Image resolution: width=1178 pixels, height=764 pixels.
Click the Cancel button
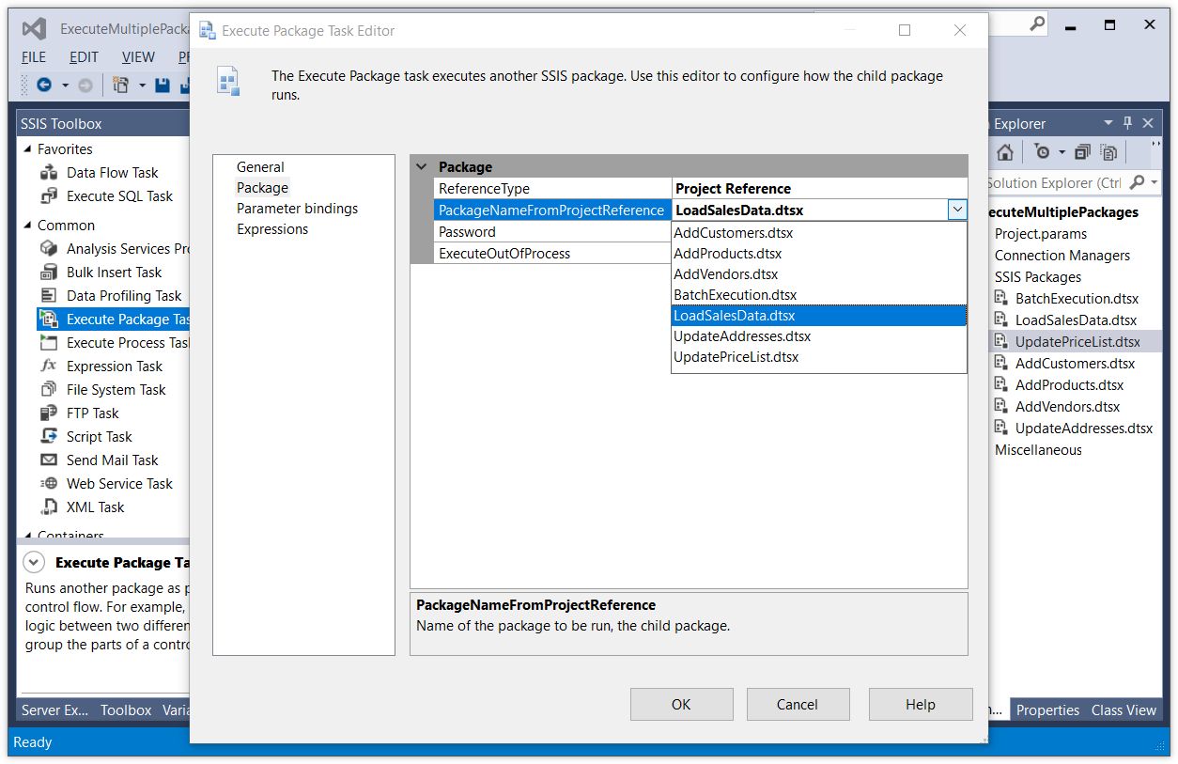(x=797, y=705)
